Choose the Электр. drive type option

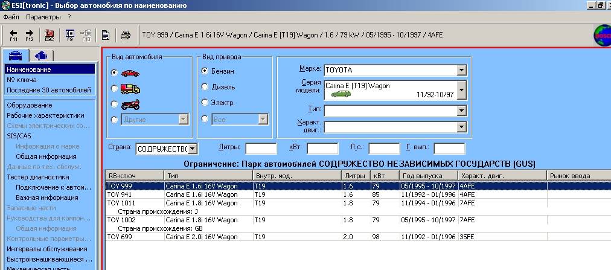point(205,103)
